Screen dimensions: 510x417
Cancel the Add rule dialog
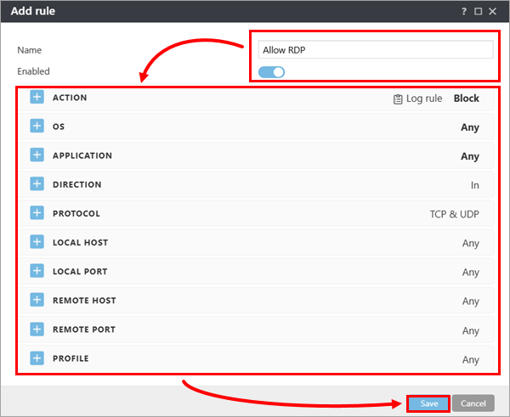coord(473,403)
